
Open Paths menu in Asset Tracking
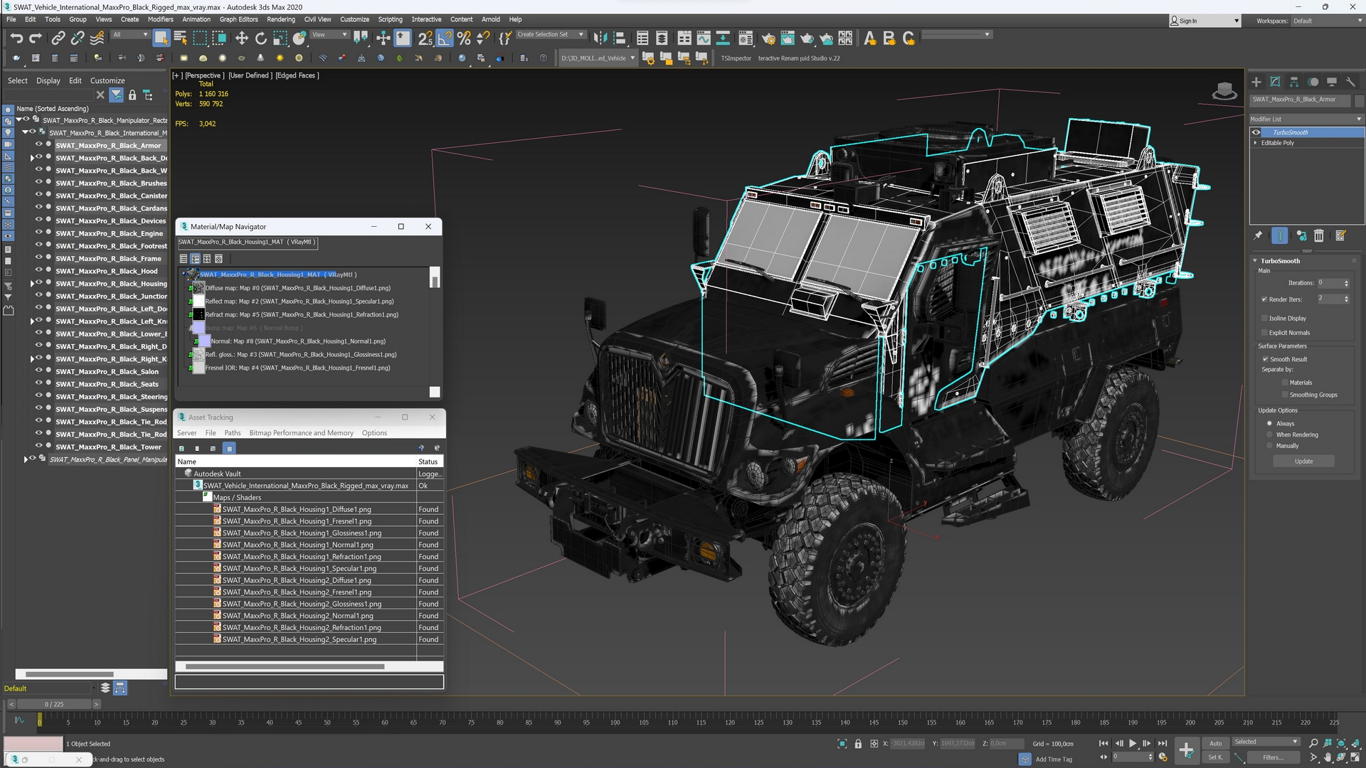click(233, 432)
